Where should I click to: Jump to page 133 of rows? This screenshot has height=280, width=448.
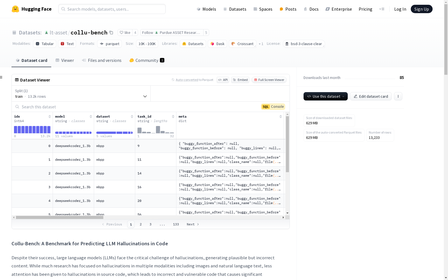point(176,224)
